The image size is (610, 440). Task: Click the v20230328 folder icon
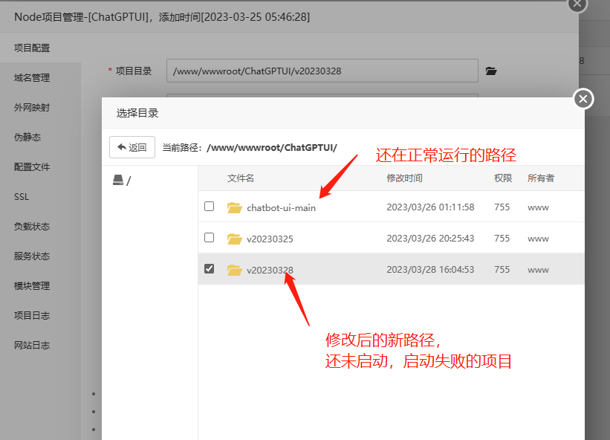coord(235,270)
